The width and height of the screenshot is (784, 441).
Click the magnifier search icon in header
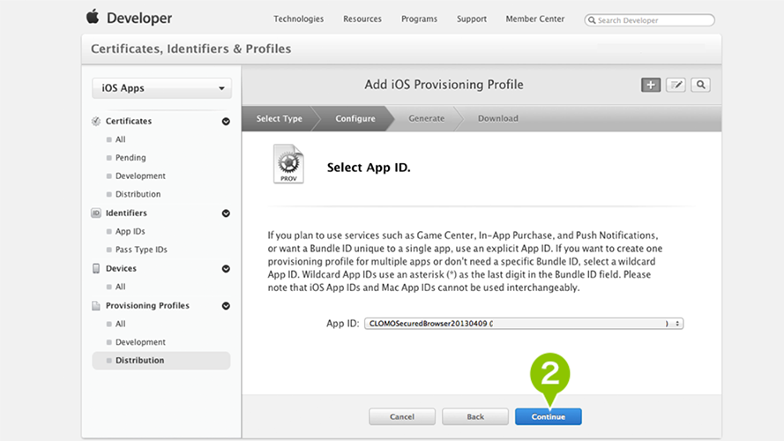click(700, 85)
